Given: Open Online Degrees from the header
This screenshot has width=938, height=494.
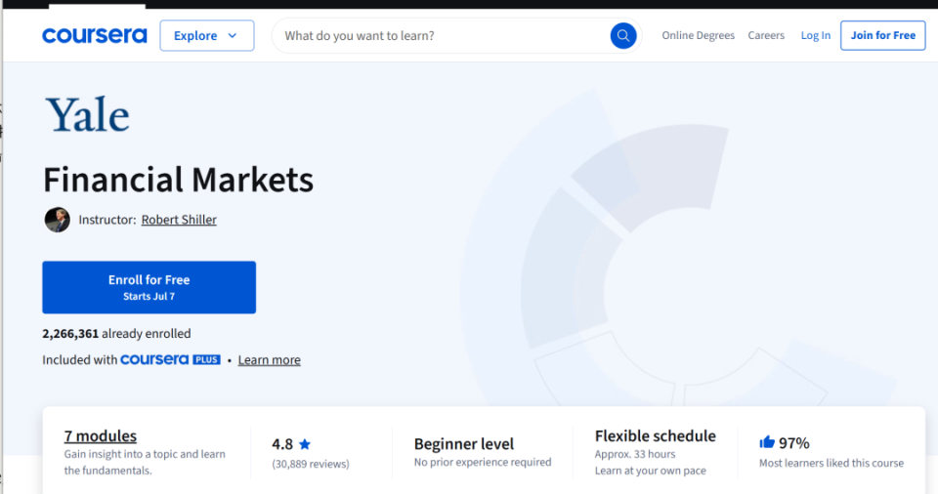Looking at the screenshot, I should point(698,35).
